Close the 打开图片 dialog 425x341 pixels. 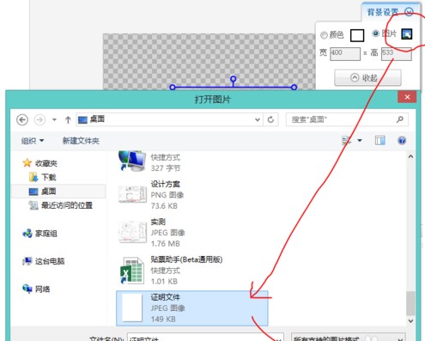coord(407,97)
